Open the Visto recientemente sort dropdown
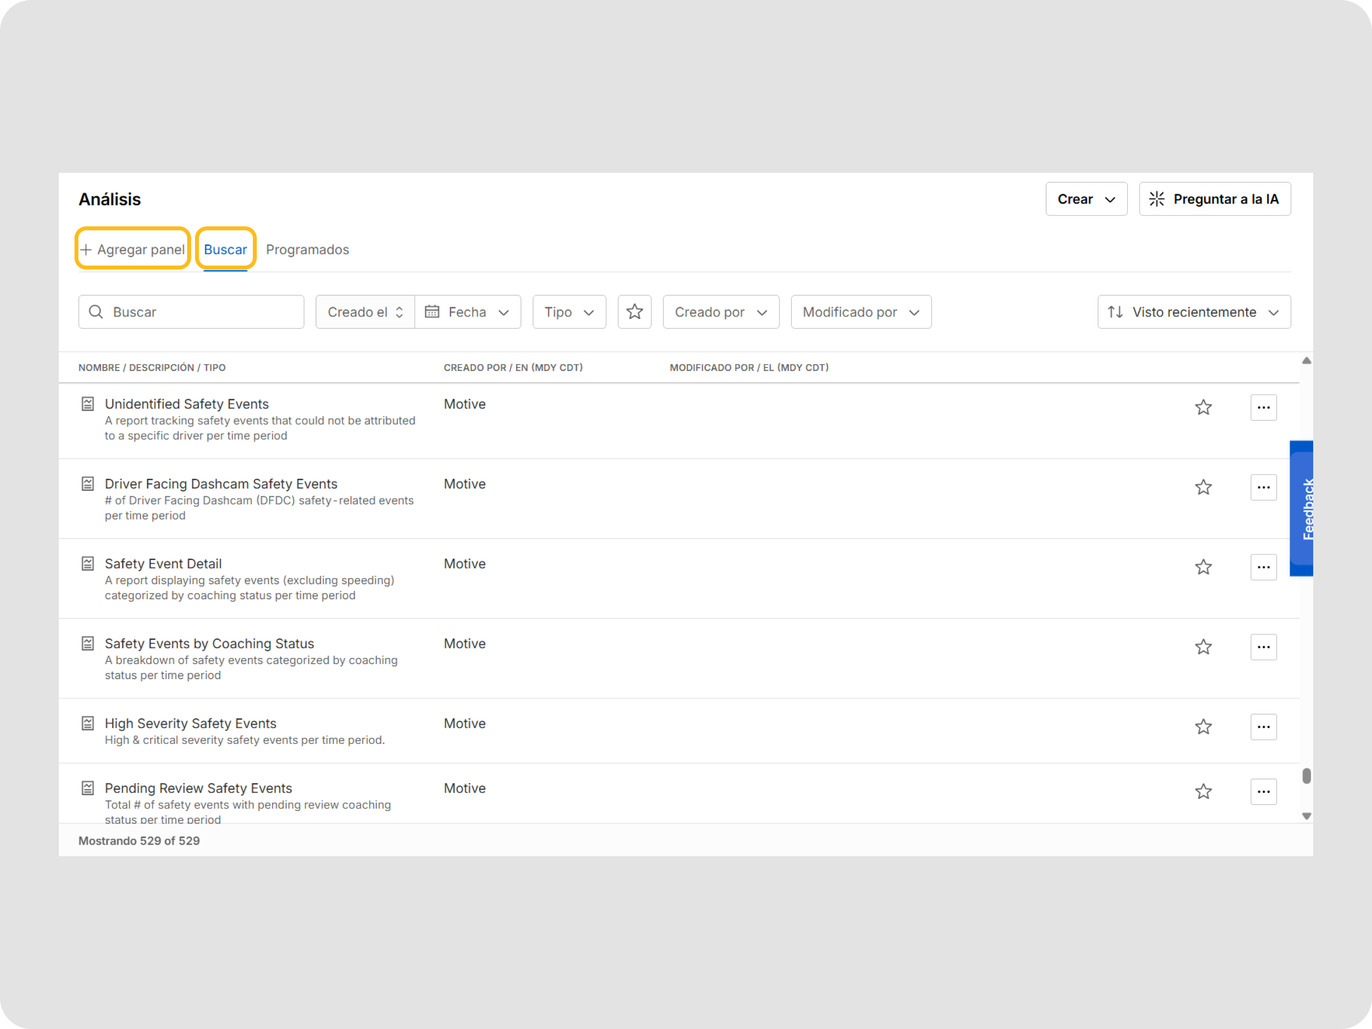The width and height of the screenshot is (1372, 1029). pos(1193,312)
